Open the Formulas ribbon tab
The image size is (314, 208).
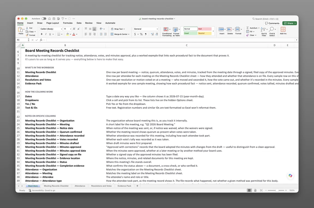coord(68,23)
